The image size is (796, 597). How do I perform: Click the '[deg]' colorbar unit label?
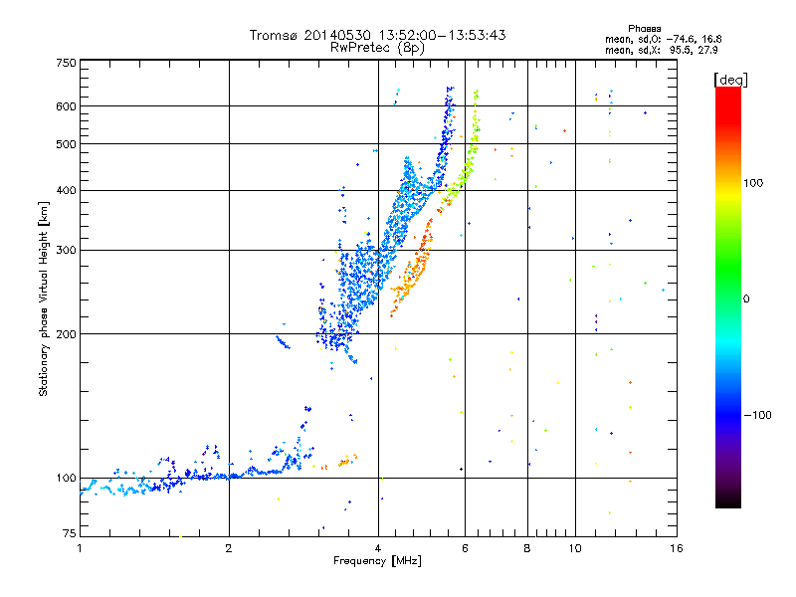coord(730,80)
